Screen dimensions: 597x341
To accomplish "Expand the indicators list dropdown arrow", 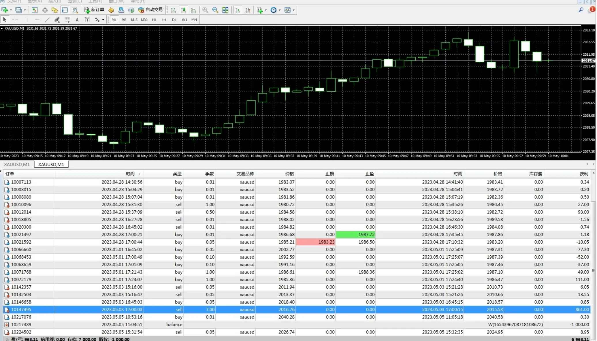I will click(x=266, y=10).
